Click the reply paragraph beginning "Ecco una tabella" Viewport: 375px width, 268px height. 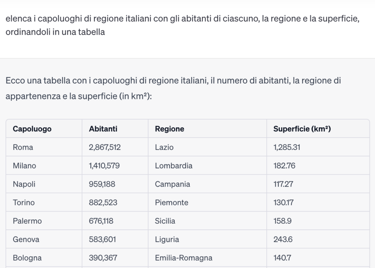[173, 88]
